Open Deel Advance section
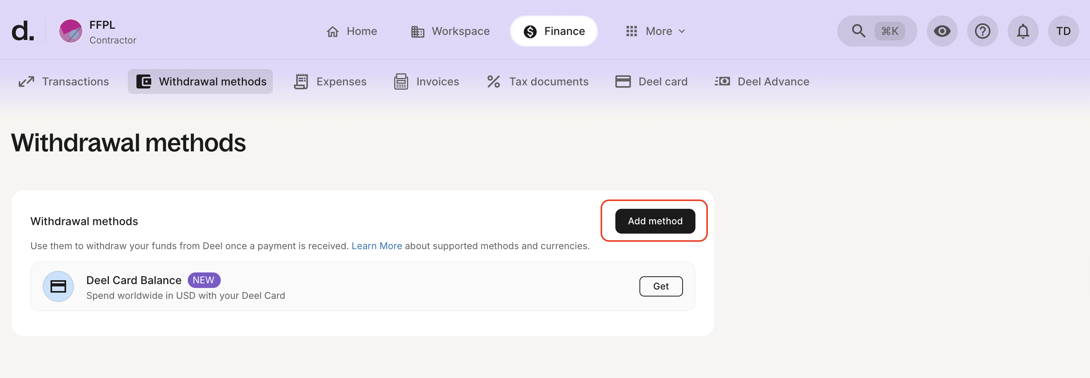 pyautogui.click(x=762, y=81)
